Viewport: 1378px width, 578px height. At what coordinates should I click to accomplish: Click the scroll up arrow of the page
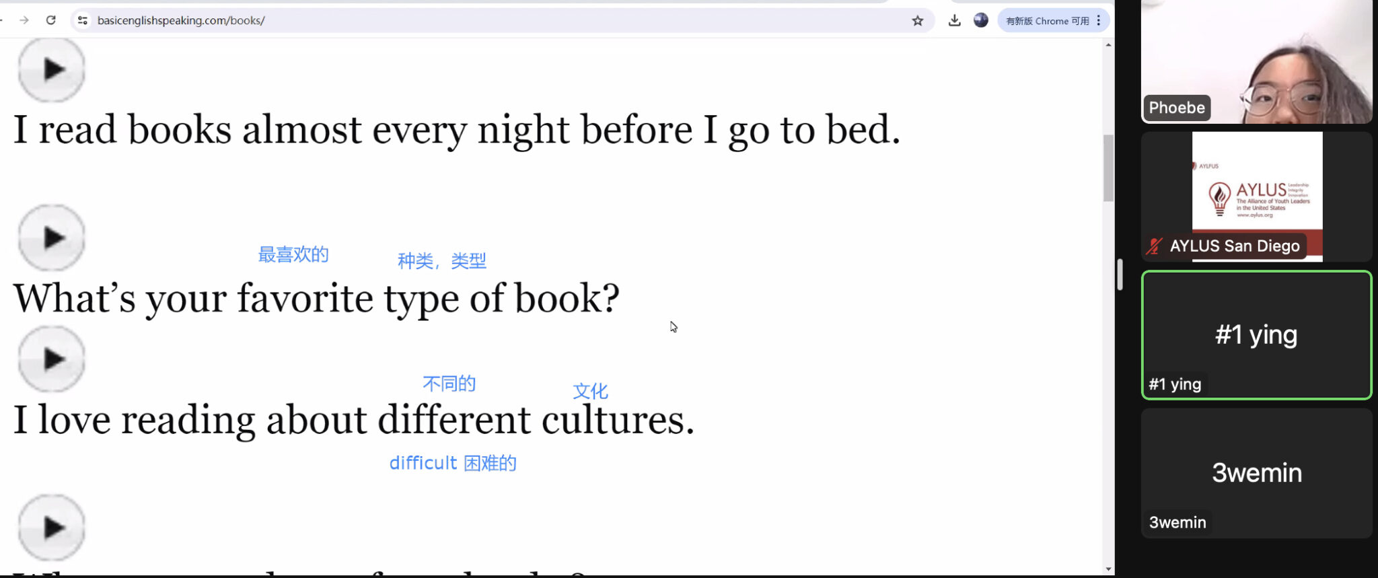click(1108, 45)
